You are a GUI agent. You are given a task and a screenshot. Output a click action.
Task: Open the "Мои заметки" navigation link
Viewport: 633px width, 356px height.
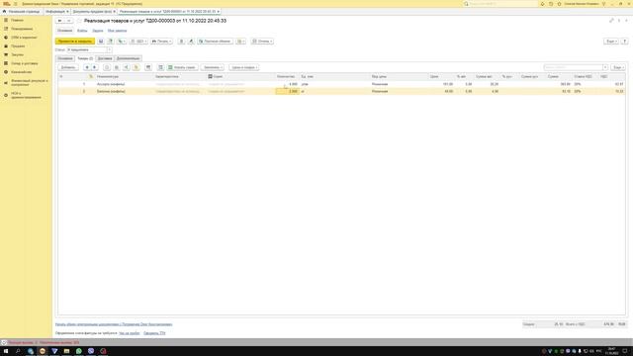coord(117,31)
